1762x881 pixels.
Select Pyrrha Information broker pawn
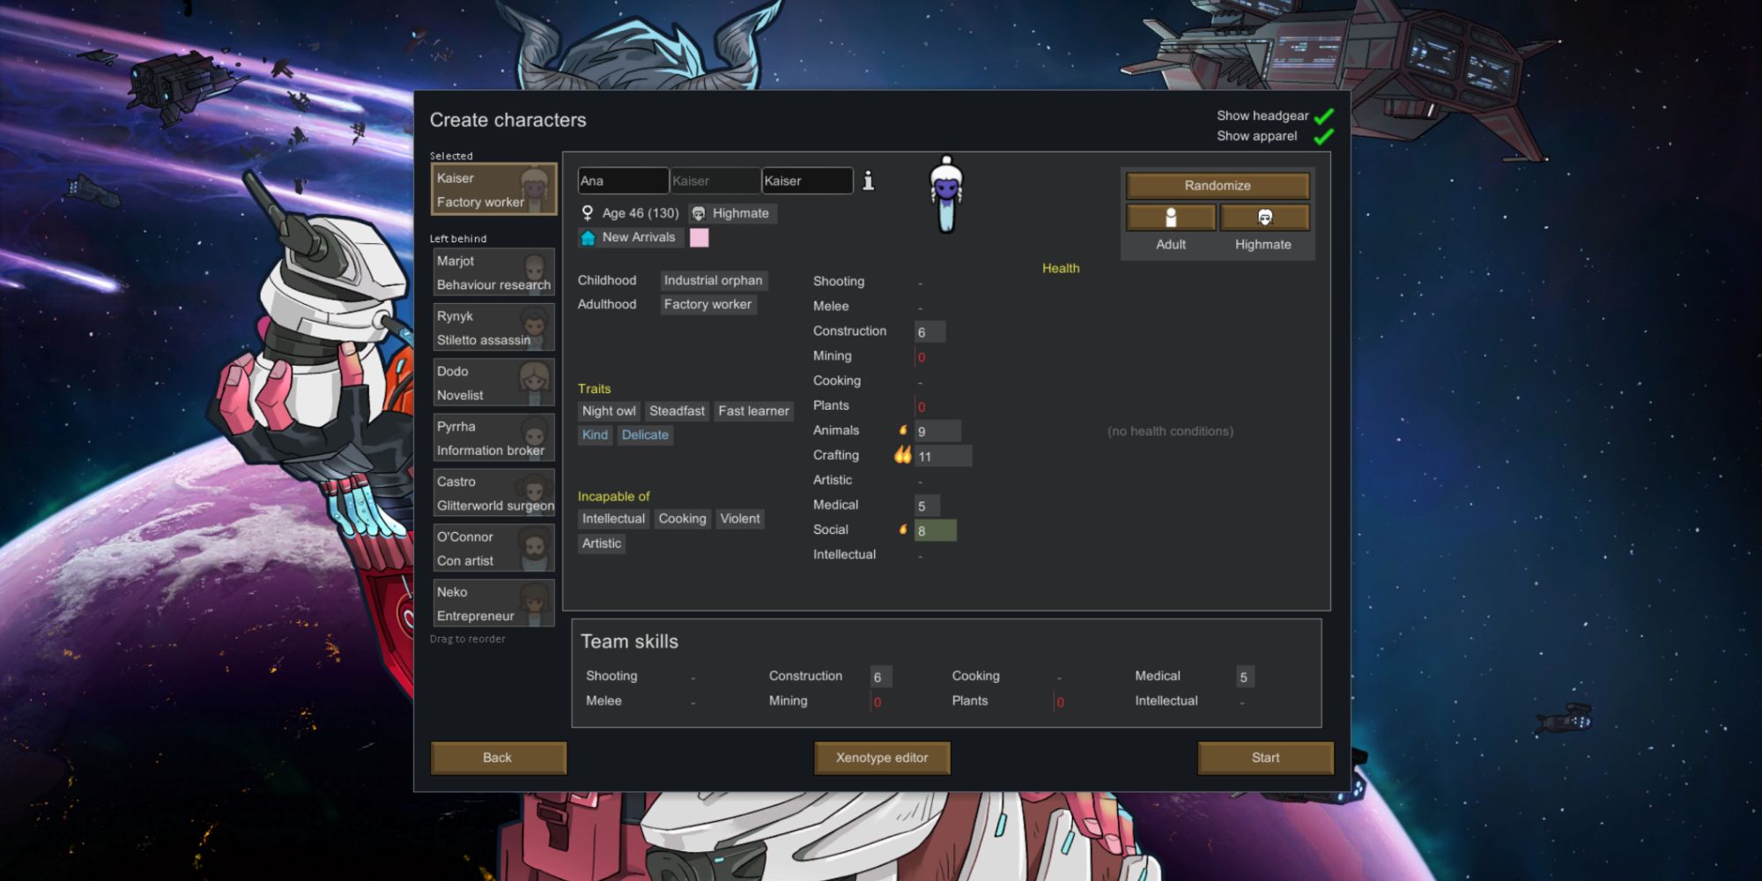click(493, 438)
